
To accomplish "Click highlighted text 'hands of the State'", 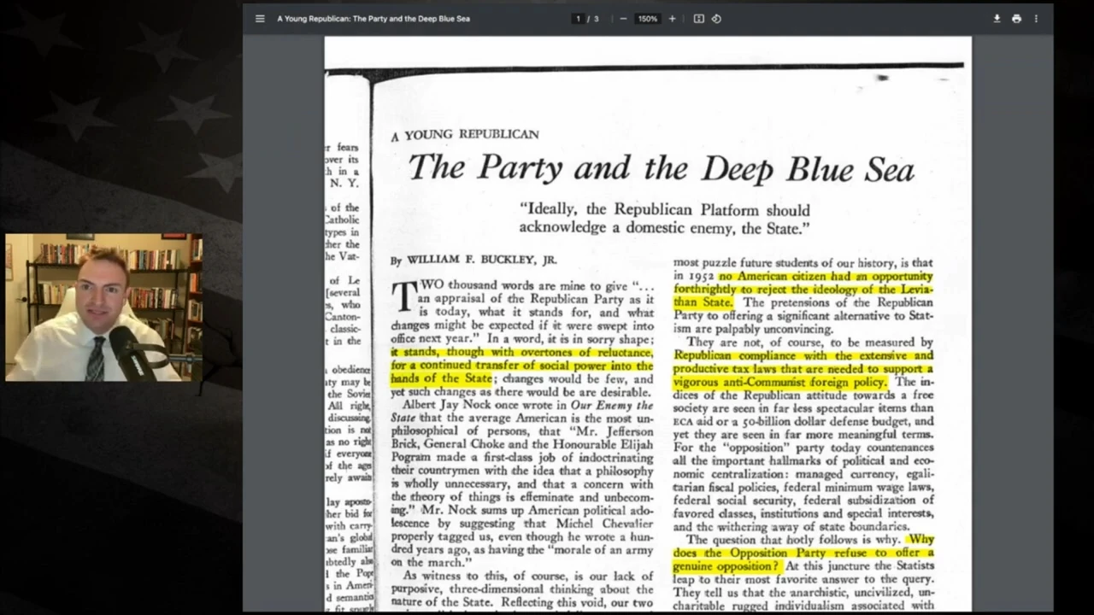I will click(x=442, y=378).
